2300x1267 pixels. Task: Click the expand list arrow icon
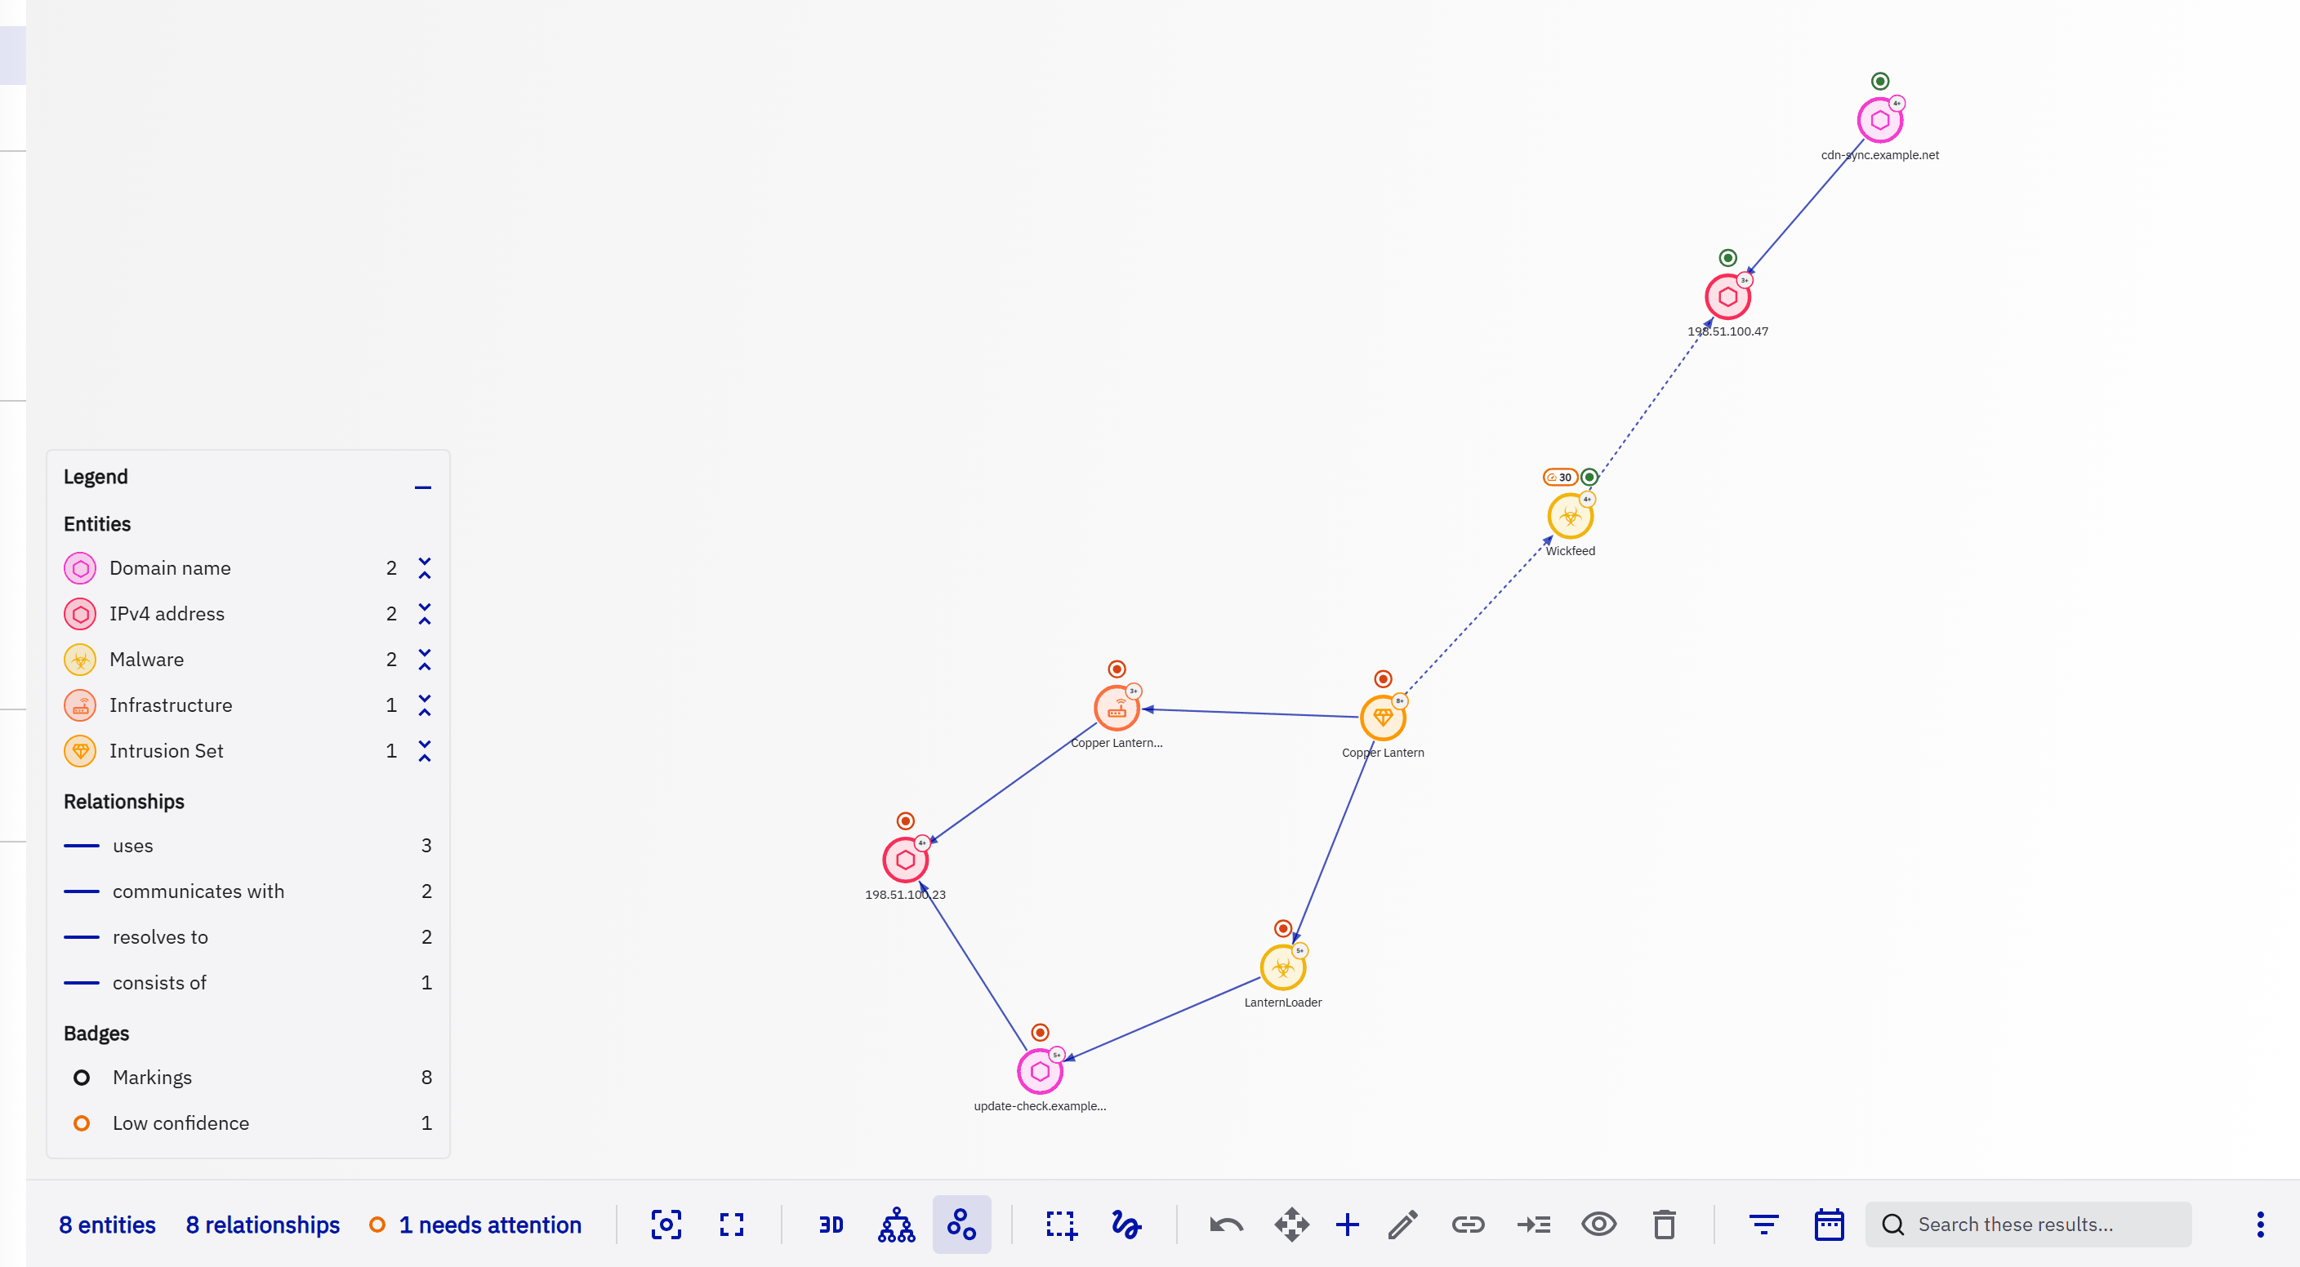[1533, 1225]
